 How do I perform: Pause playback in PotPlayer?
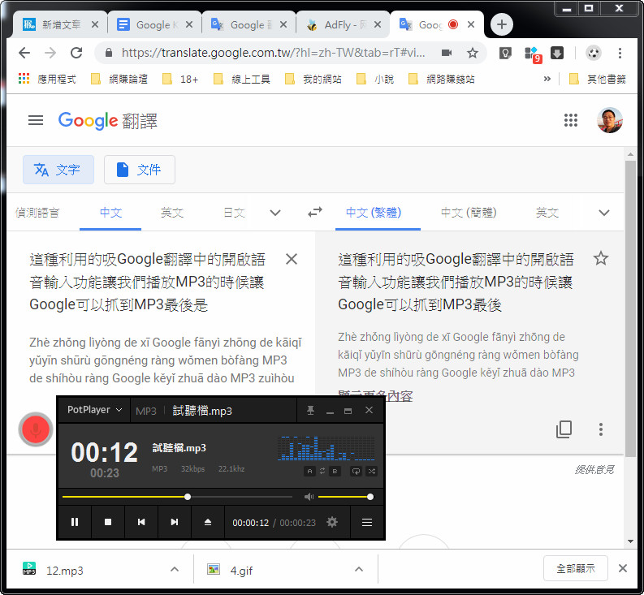click(75, 522)
